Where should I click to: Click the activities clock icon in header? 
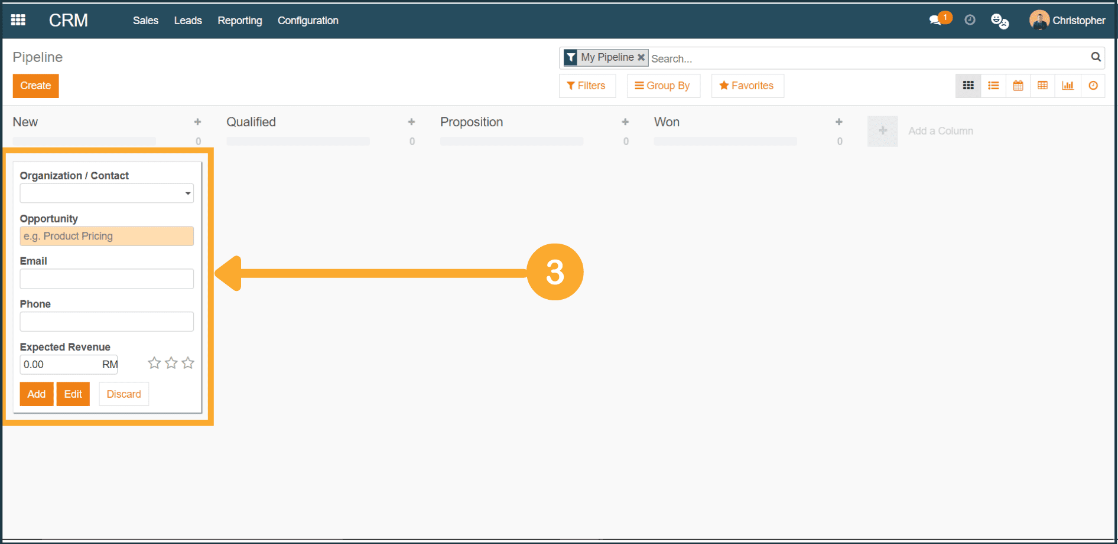coord(970,20)
